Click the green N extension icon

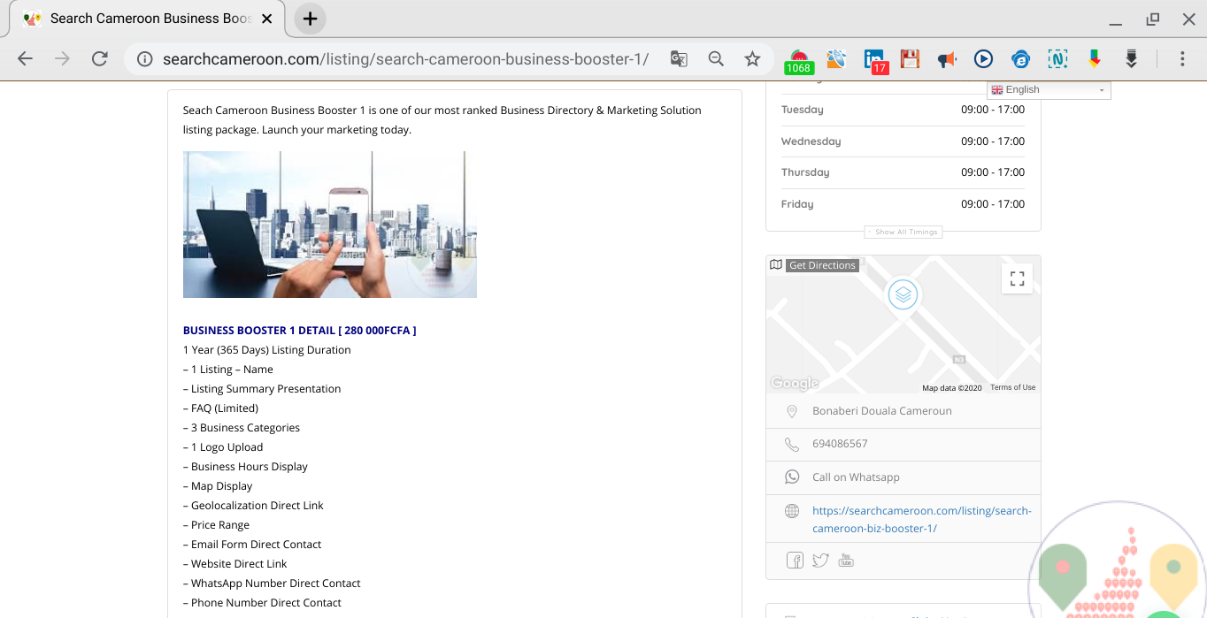(1057, 59)
